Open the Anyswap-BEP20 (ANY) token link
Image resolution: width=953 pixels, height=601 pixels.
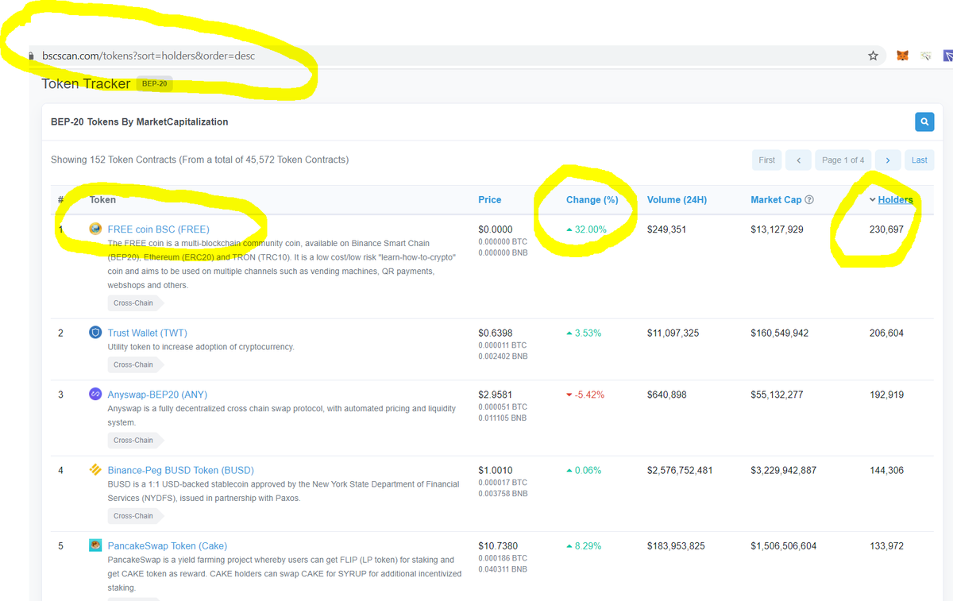click(157, 395)
